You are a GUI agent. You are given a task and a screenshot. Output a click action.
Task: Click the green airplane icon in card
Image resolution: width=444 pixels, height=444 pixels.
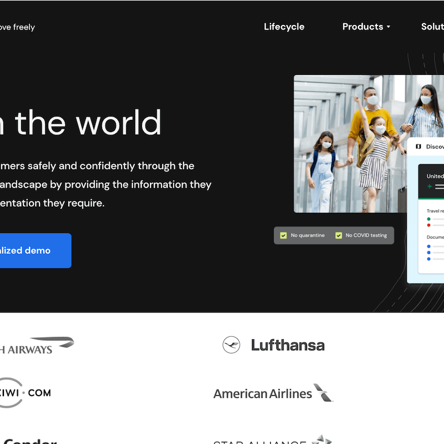(x=430, y=186)
